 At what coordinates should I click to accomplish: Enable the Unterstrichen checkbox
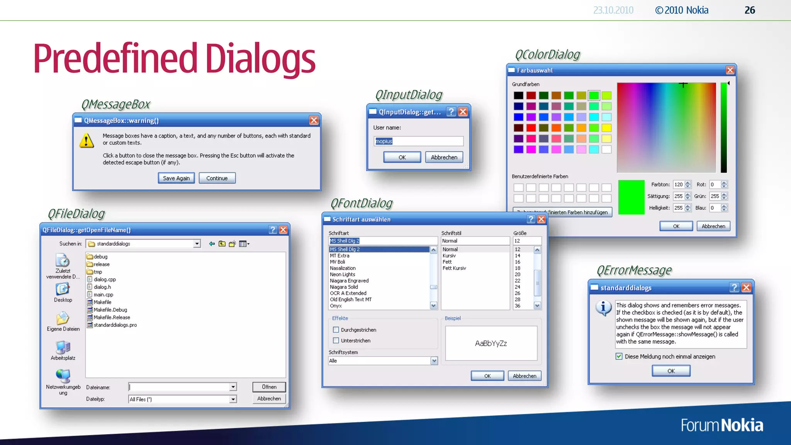coord(336,341)
